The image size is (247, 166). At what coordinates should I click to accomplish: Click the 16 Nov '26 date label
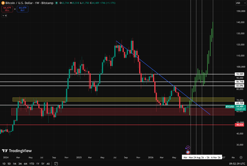click(x=215, y=157)
